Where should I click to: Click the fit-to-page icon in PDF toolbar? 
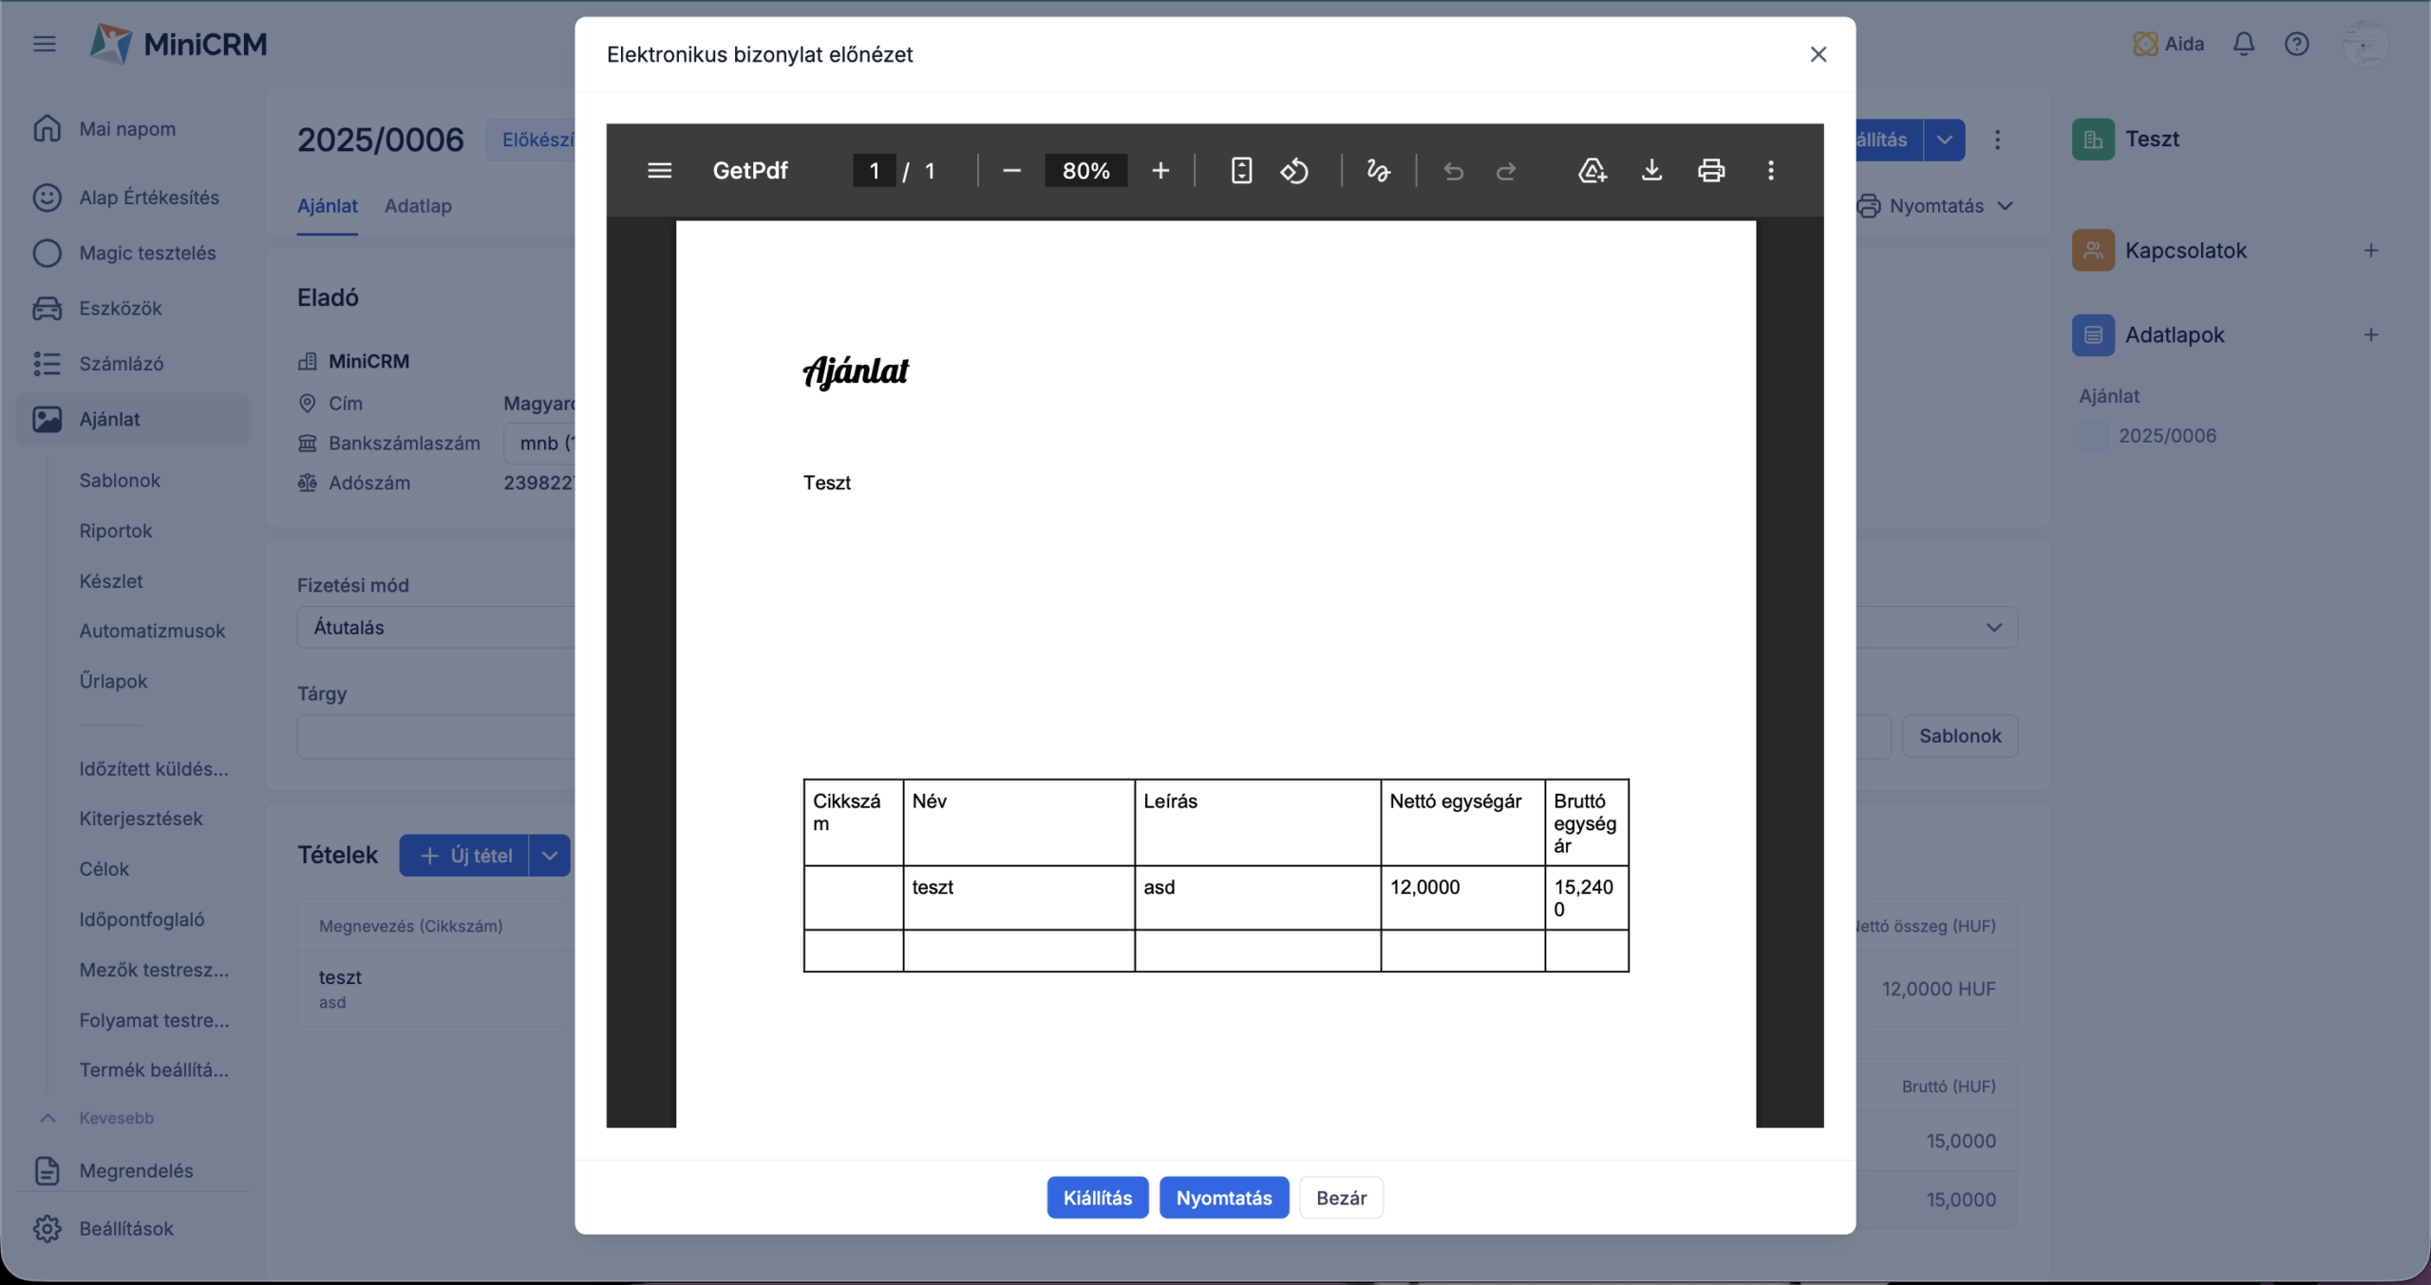point(1241,171)
